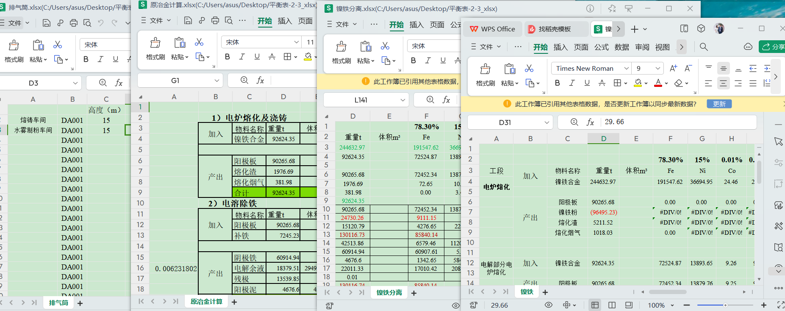Click the increase font size icon

[673, 68]
